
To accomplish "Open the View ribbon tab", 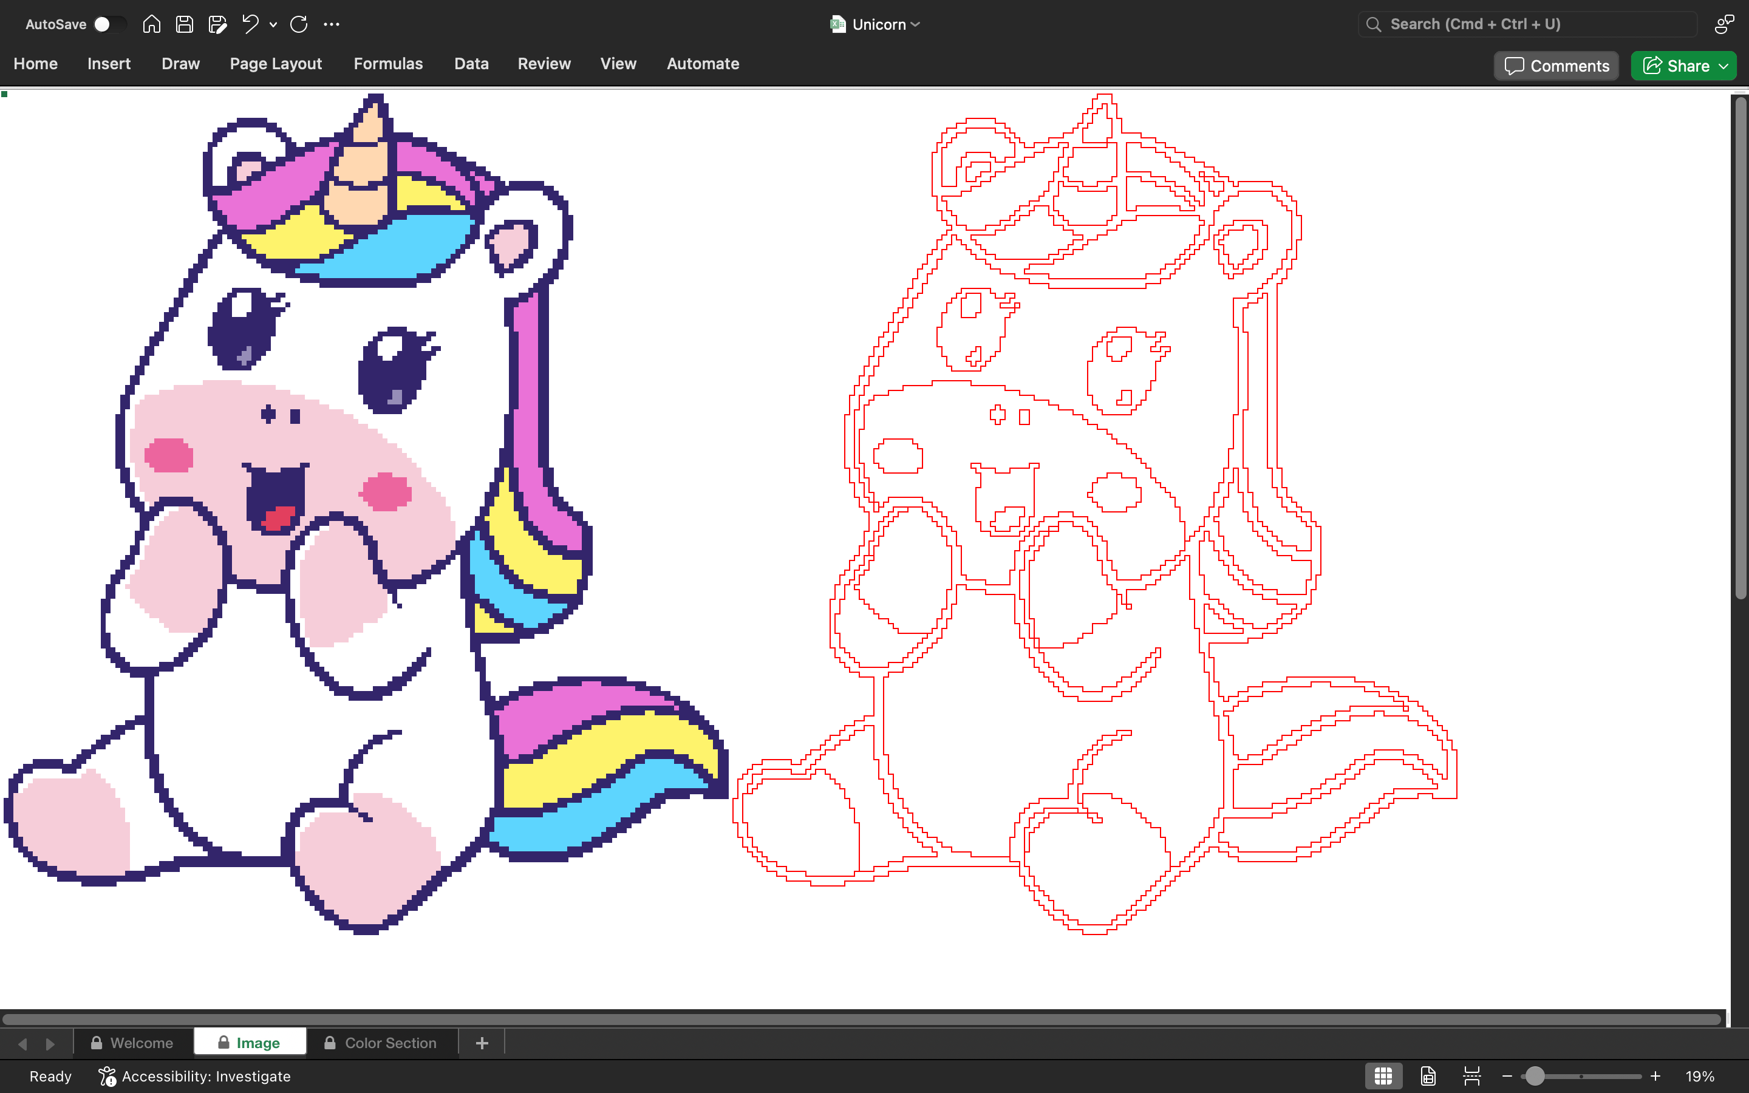I will pyautogui.click(x=618, y=64).
